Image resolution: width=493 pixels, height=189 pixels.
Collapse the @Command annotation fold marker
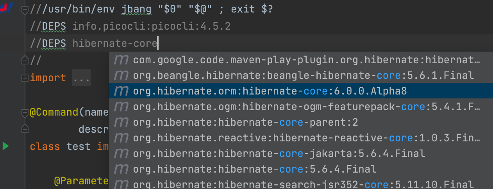tap(25, 113)
